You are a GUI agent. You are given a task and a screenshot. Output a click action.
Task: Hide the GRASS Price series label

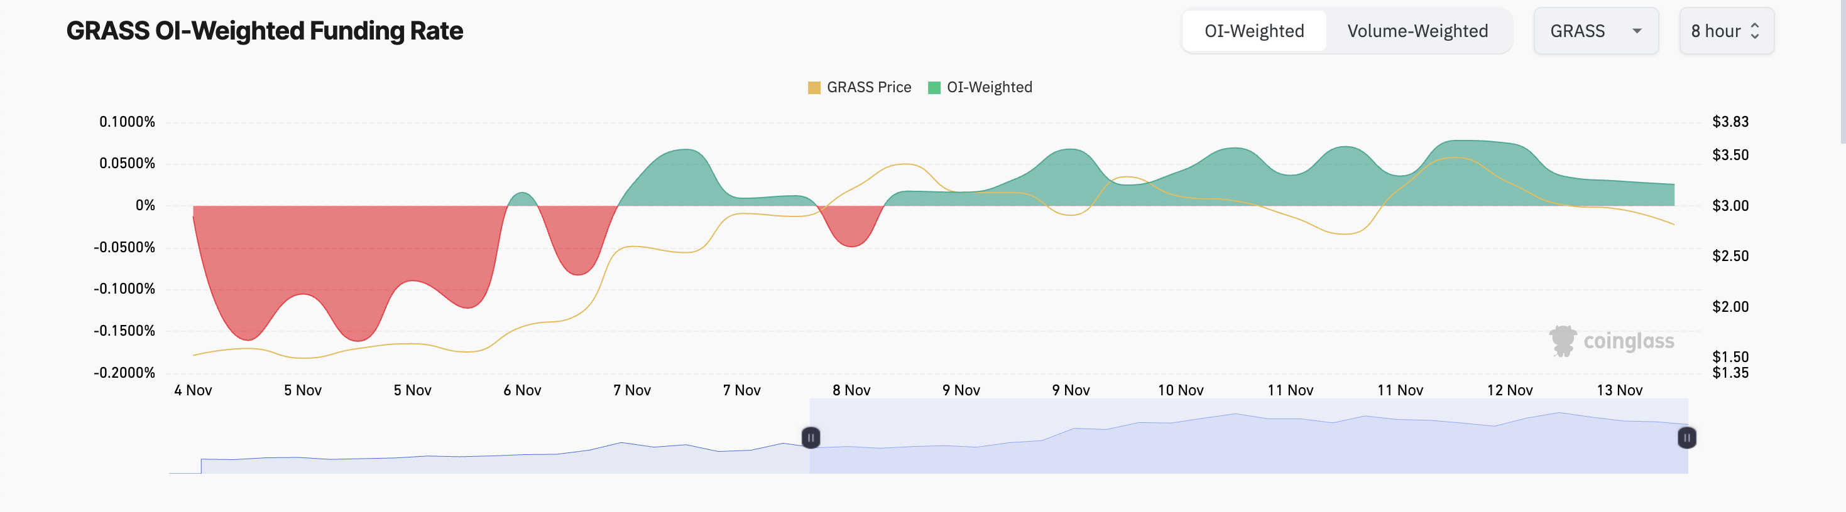click(868, 87)
